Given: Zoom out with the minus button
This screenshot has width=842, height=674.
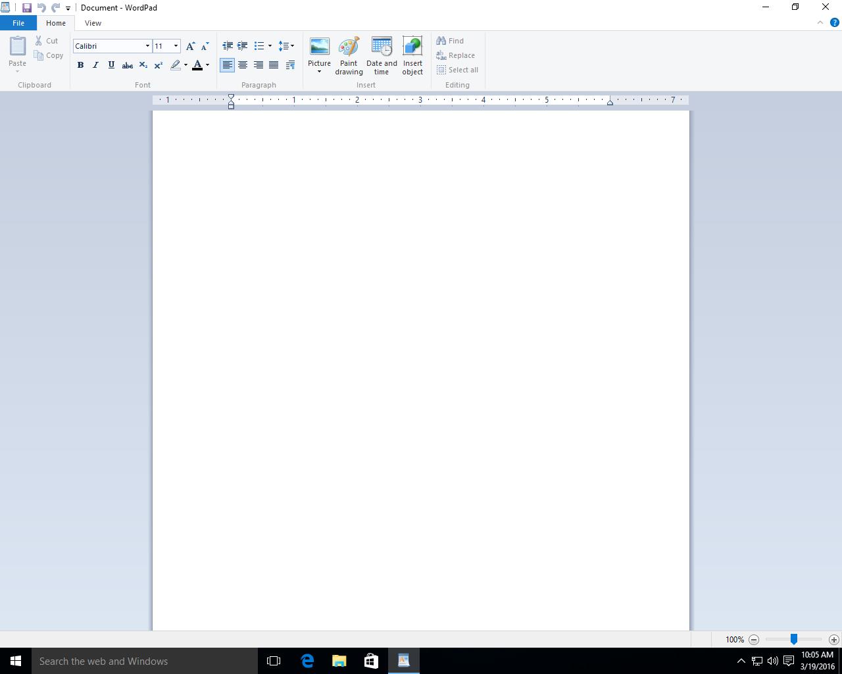Looking at the screenshot, I should [x=754, y=640].
